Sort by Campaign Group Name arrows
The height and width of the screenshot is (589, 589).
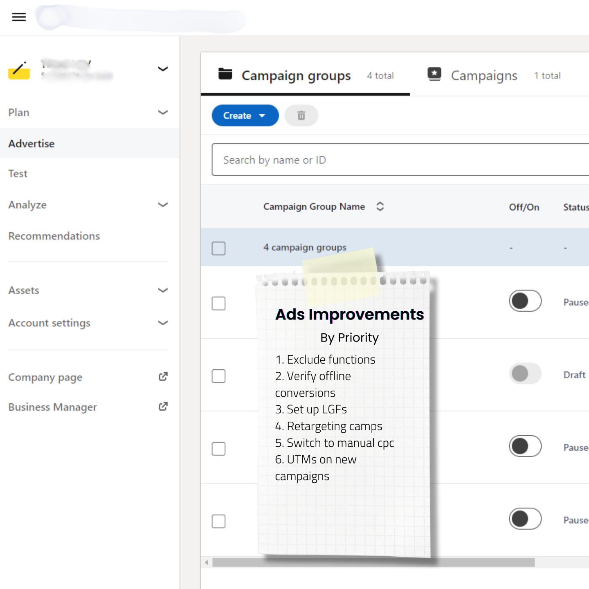[380, 207]
